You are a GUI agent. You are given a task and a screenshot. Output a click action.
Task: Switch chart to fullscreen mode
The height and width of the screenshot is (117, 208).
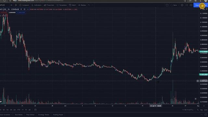coord(187,5)
